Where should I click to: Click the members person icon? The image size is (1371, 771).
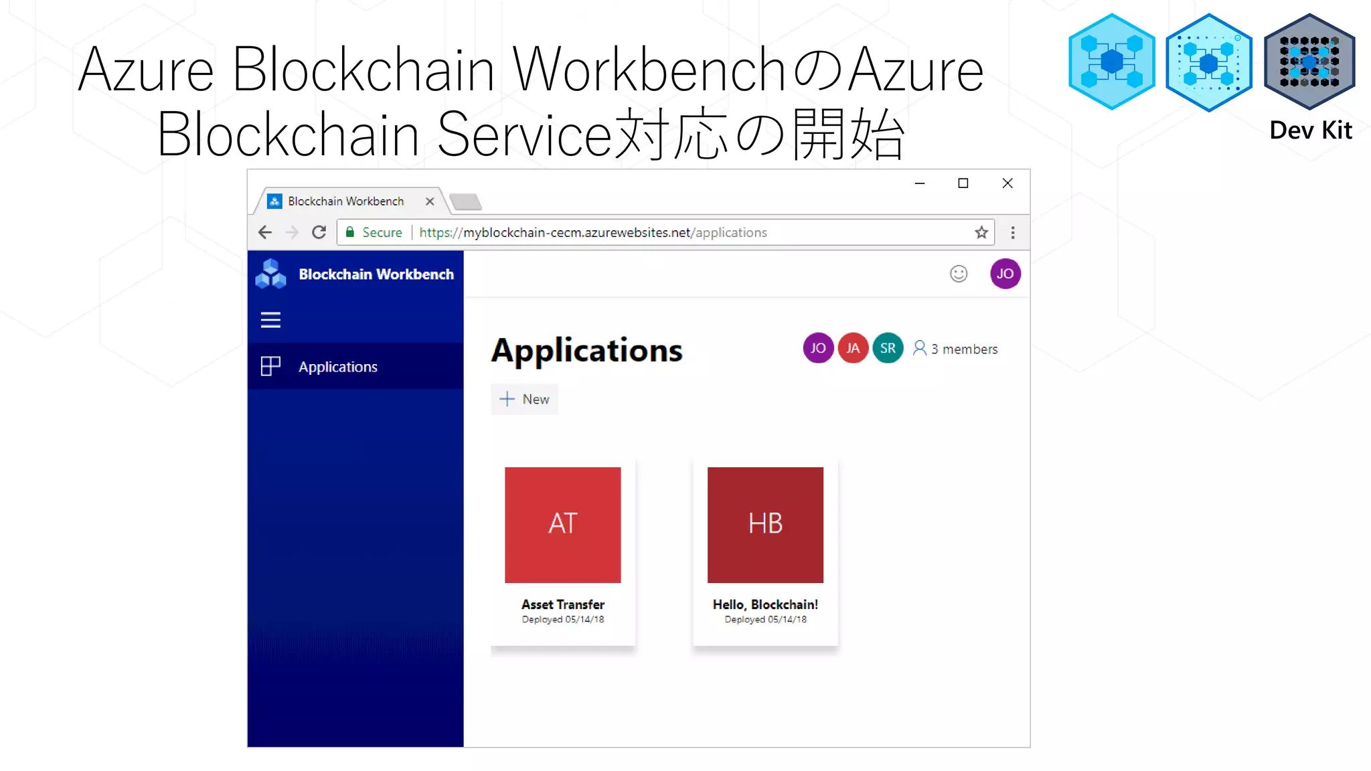click(x=920, y=348)
